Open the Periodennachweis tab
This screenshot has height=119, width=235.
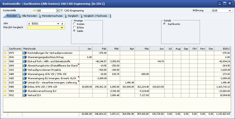click(x=52, y=16)
